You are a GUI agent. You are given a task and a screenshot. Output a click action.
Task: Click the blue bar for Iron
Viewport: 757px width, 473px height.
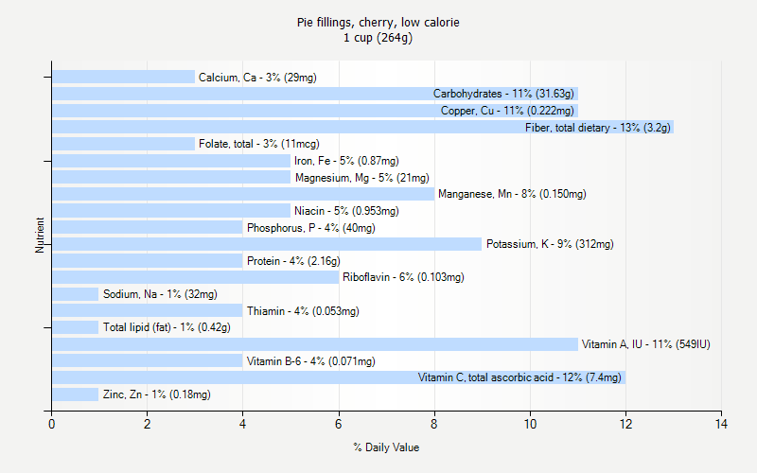[x=171, y=161]
